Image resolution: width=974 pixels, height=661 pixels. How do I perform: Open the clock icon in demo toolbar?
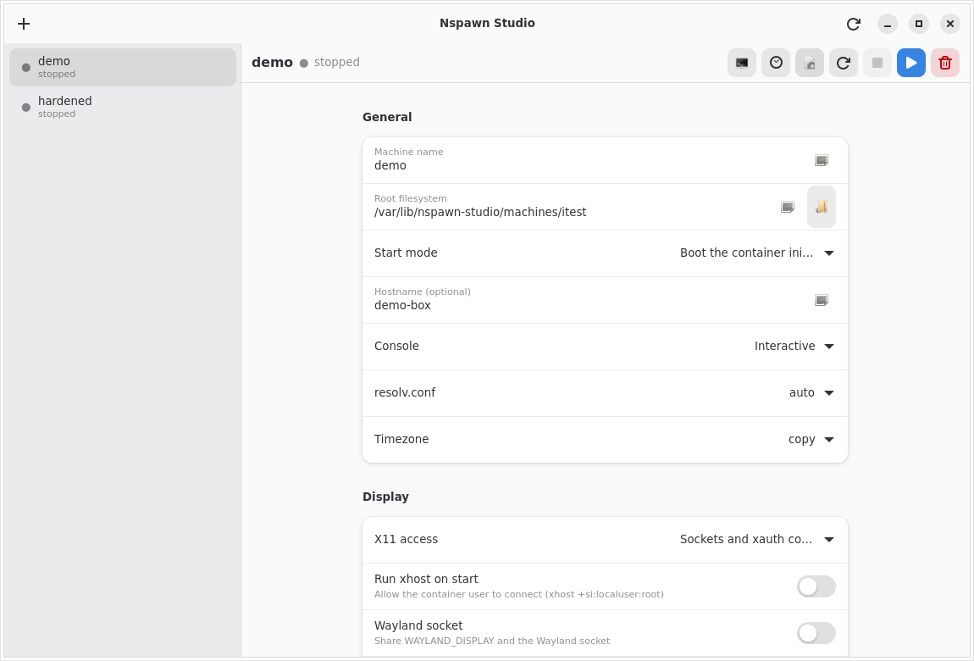pyautogui.click(x=776, y=63)
